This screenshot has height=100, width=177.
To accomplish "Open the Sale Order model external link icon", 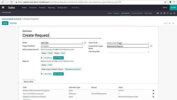I will click(x=85, y=43).
